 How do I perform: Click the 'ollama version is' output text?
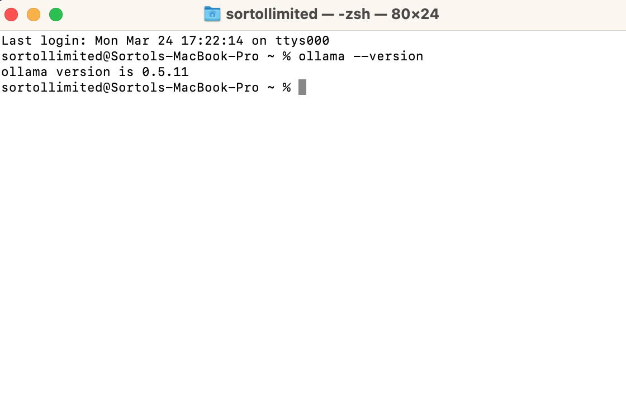click(x=68, y=71)
